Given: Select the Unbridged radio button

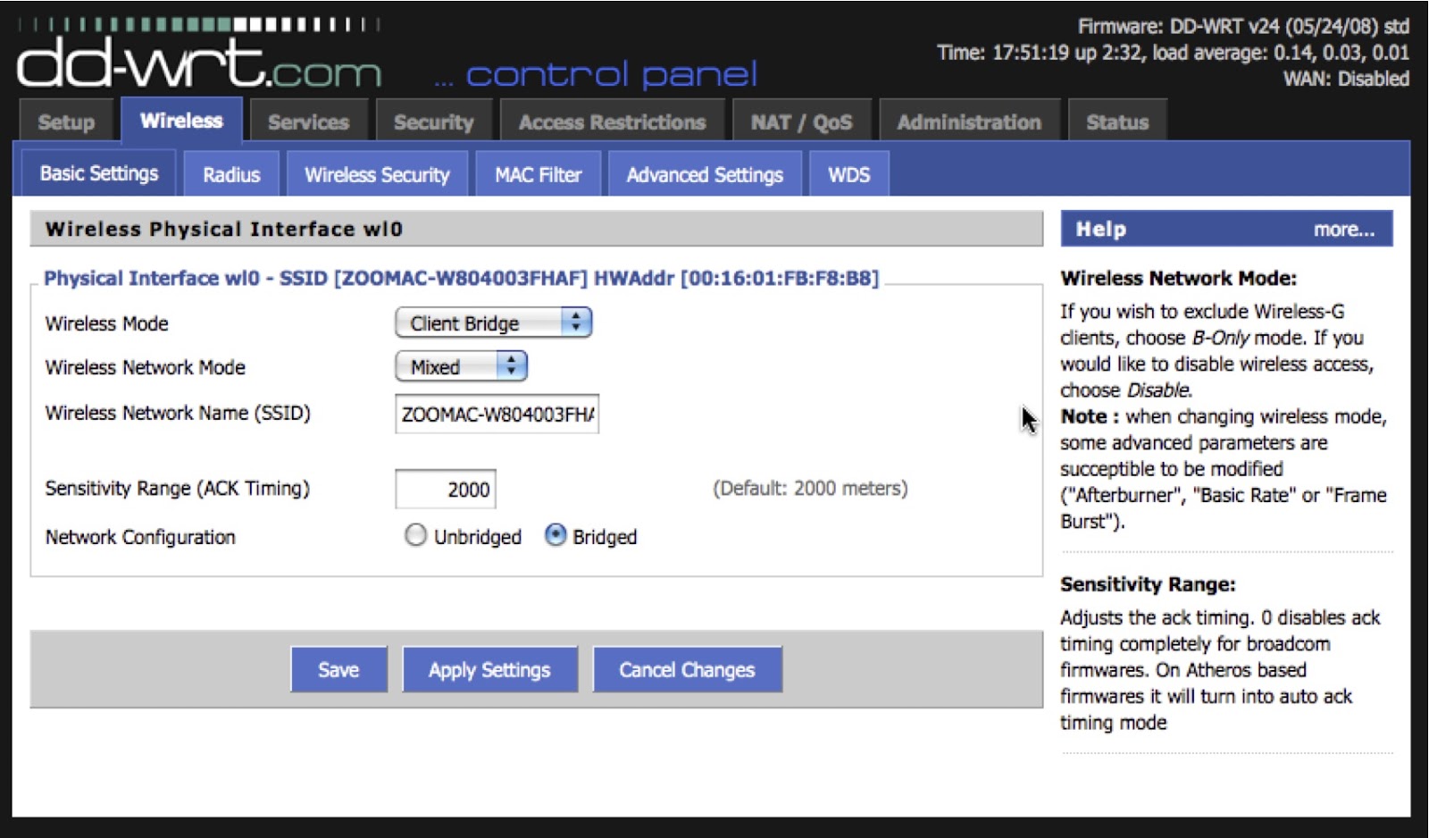Looking at the screenshot, I should (x=415, y=535).
